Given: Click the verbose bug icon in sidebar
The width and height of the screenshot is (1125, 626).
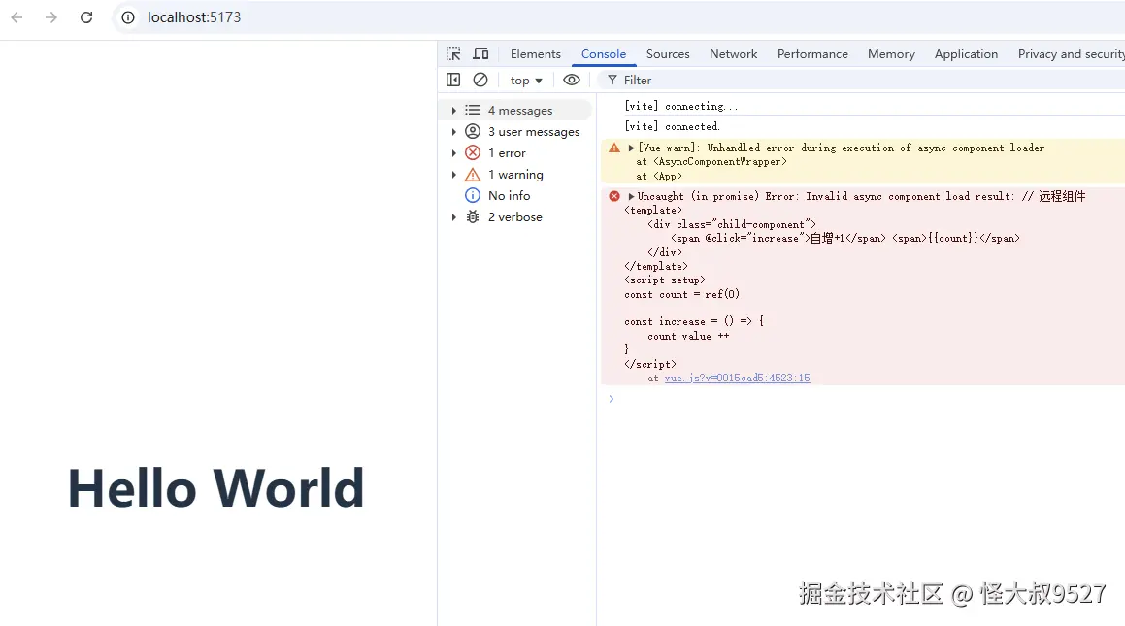Looking at the screenshot, I should [x=472, y=217].
